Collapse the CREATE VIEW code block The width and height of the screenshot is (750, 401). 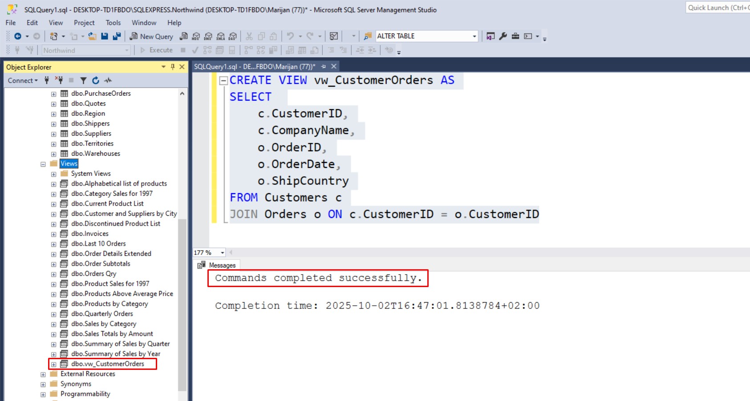(x=224, y=81)
